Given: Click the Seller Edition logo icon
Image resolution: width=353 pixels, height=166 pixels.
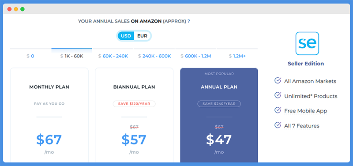Looking at the screenshot, I should (307, 43).
